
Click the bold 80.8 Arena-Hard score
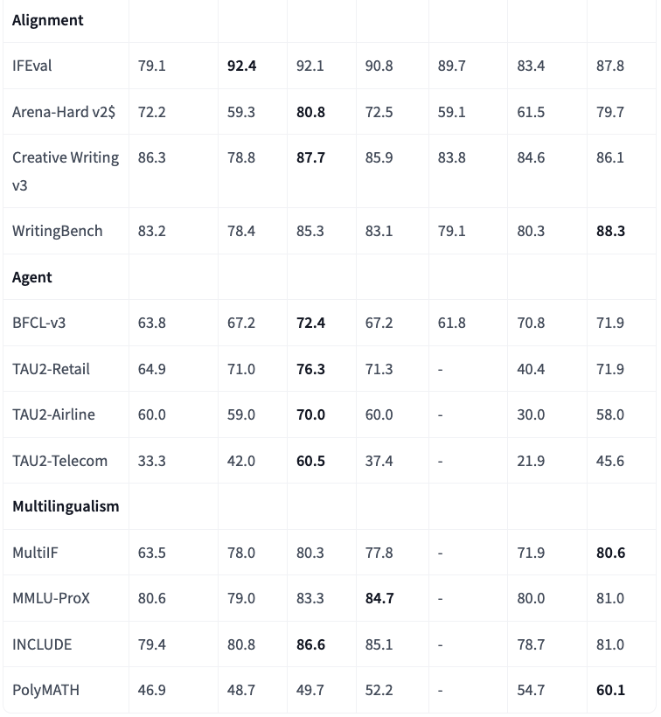click(x=311, y=112)
